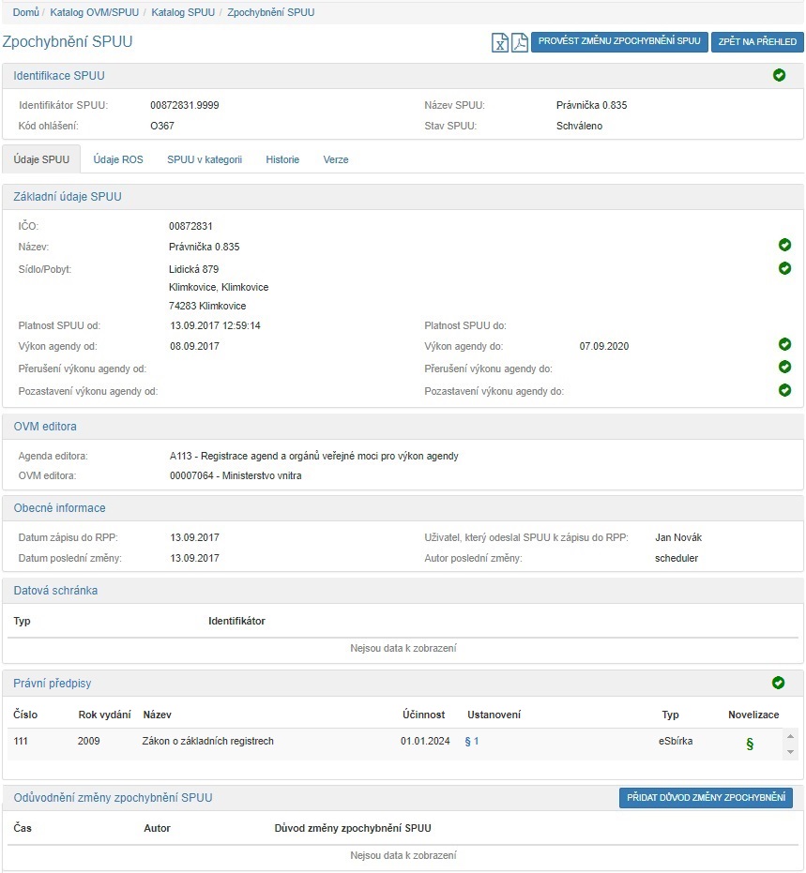The height and width of the screenshot is (873, 806).
Task: Click Přidat důvod změny zpochybnění button
Action: [x=706, y=797]
